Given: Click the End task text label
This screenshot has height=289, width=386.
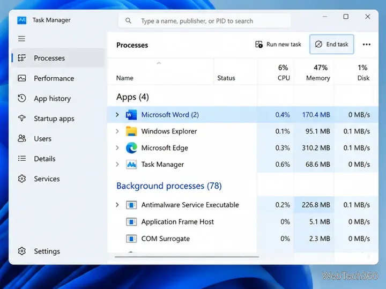Looking at the screenshot, I should coord(337,45).
